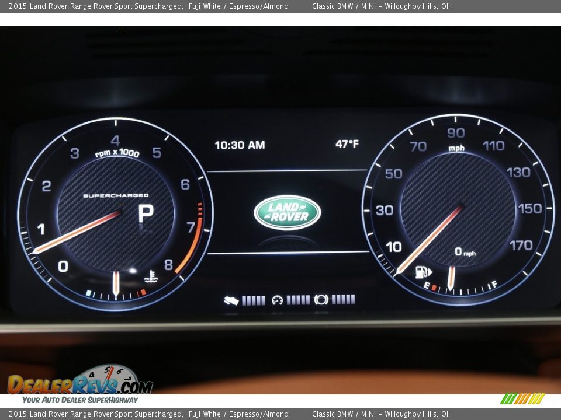Click the DealerRevs.com logo
The image size is (561, 420).
pos(80,380)
